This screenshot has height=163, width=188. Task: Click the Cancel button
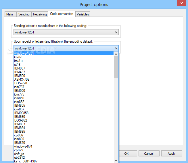click(x=149, y=154)
